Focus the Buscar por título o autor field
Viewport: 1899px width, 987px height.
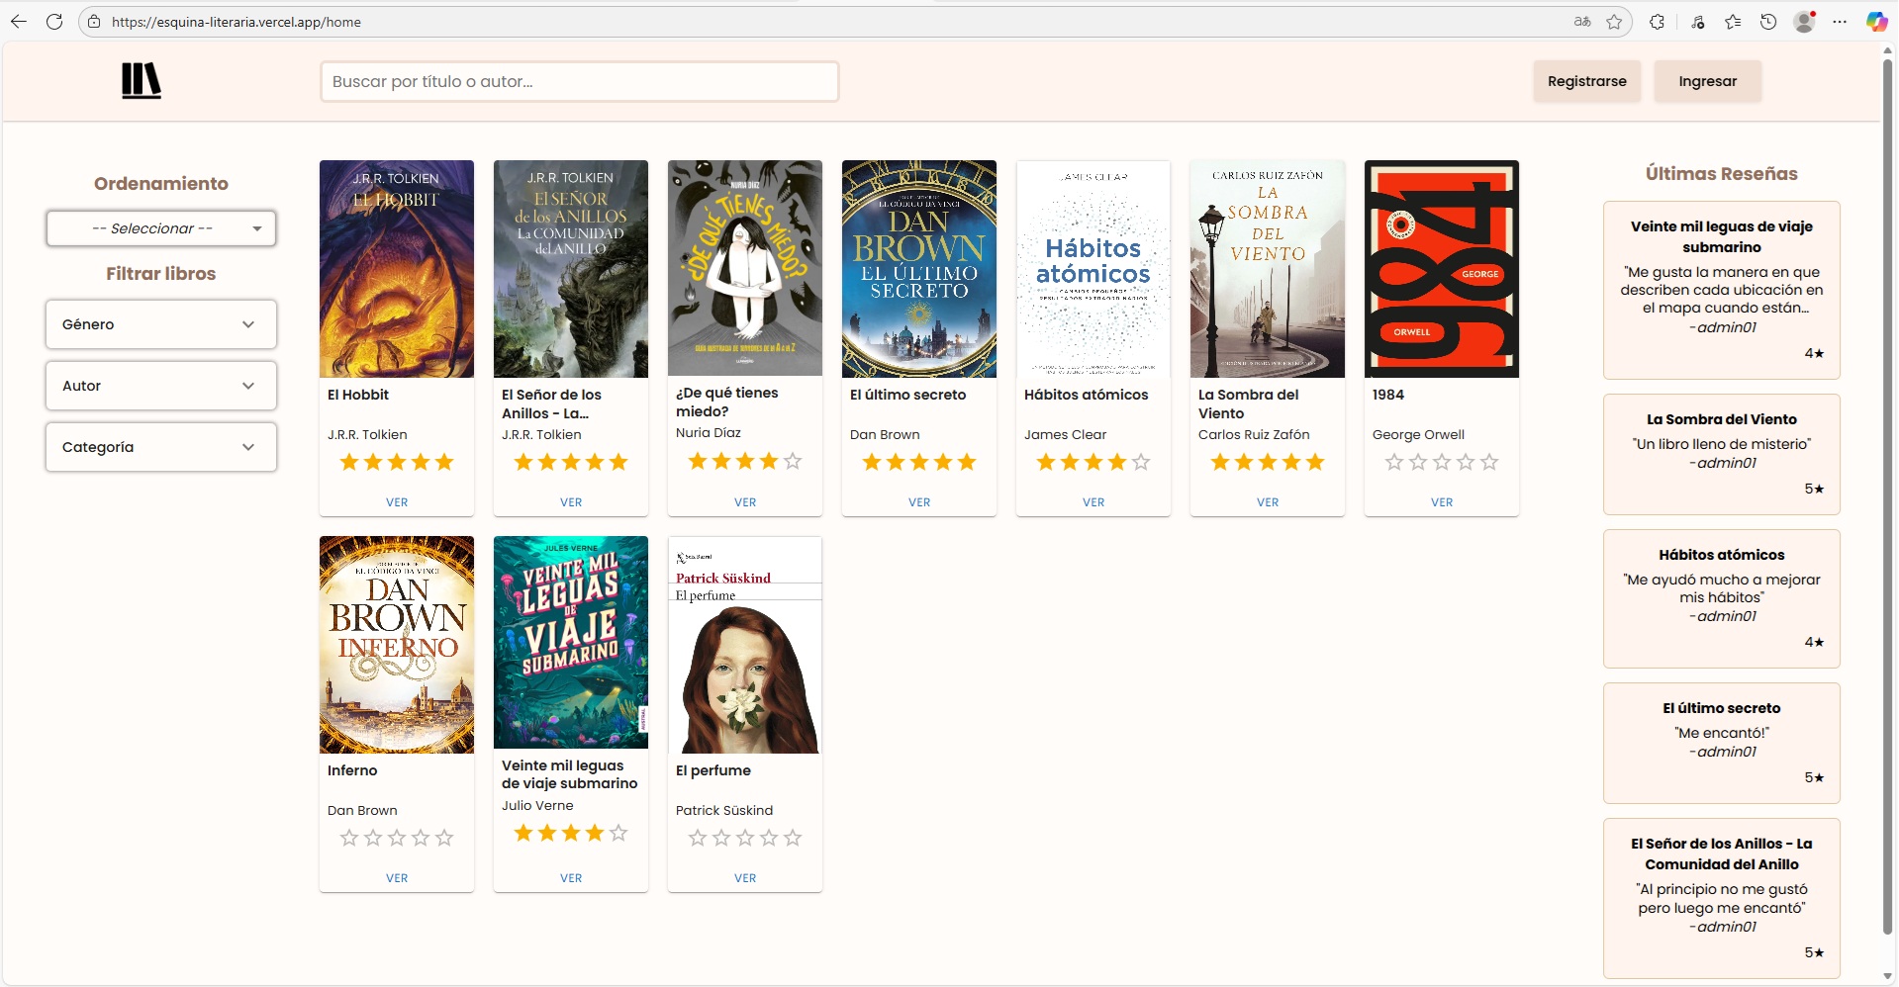pyautogui.click(x=580, y=81)
